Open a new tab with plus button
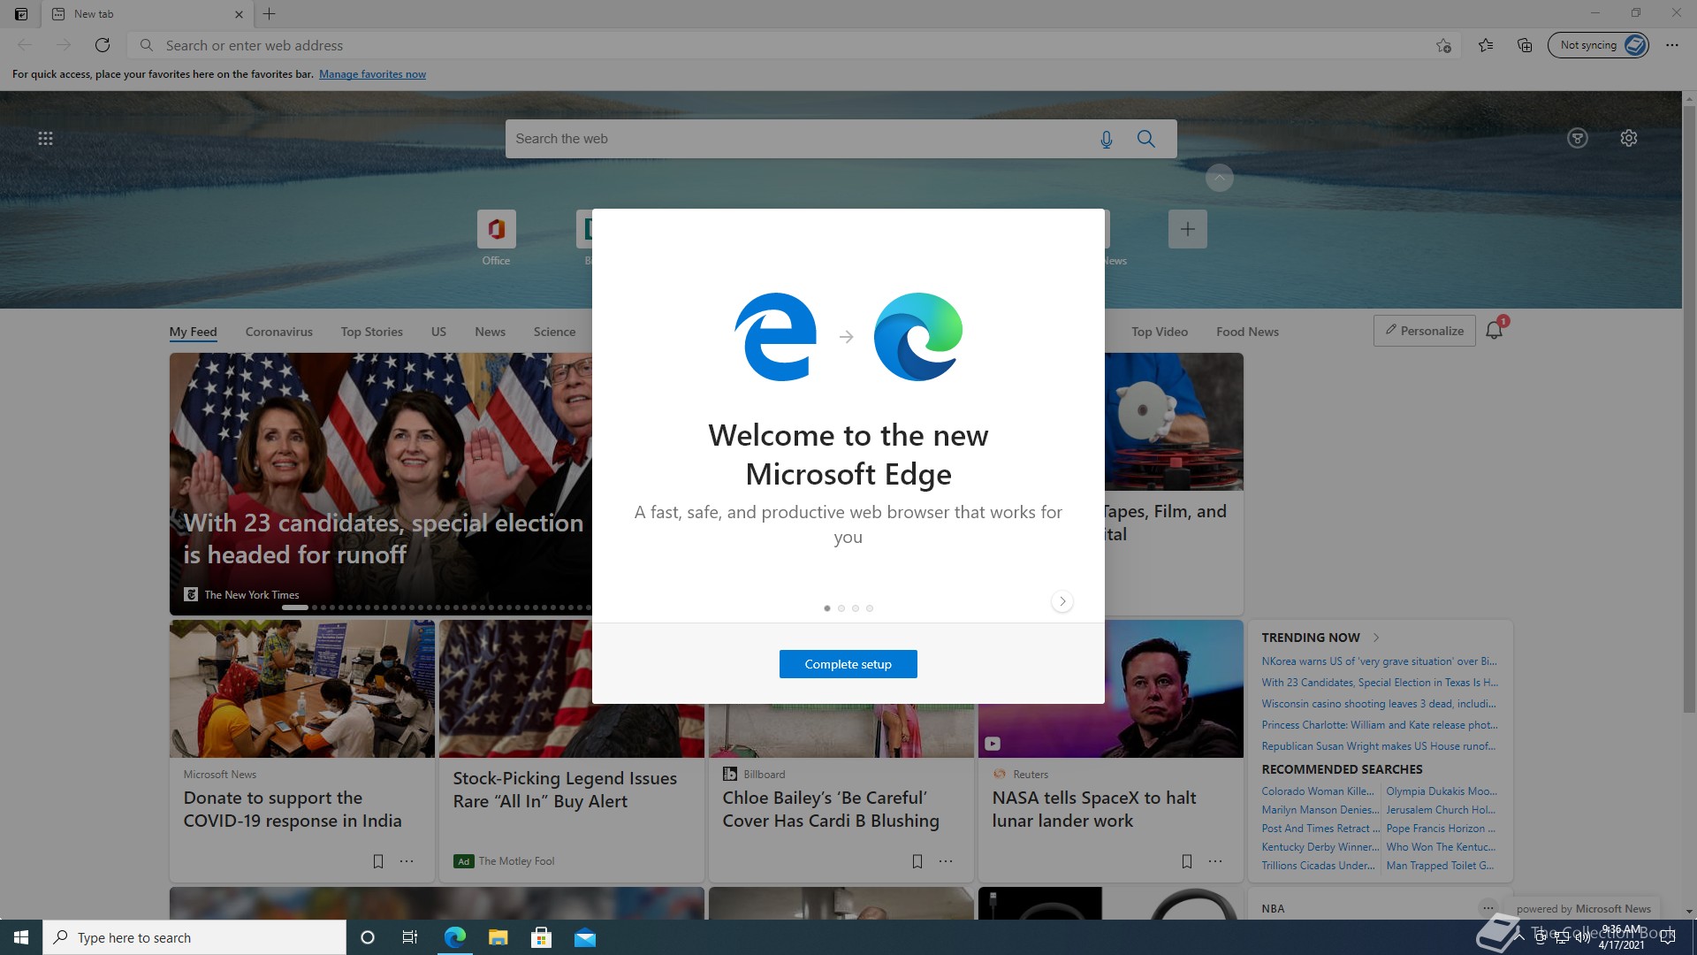The image size is (1697, 955). (270, 14)
